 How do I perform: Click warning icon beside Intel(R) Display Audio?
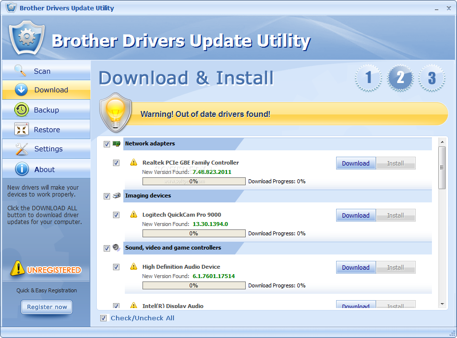[134, 305]
